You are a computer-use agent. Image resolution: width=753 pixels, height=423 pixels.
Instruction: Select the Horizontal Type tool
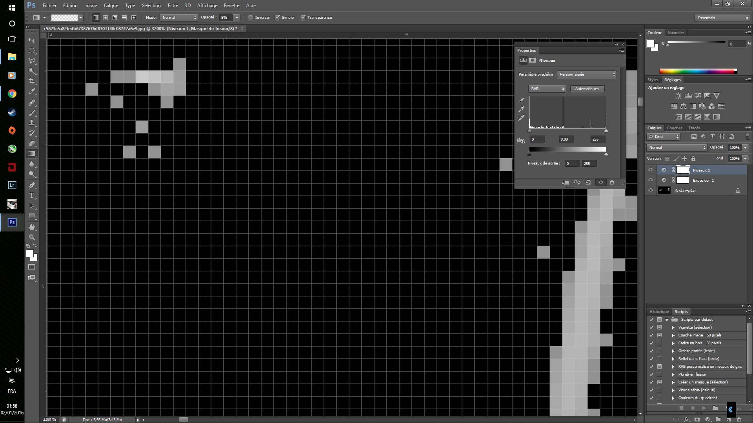click(32, 195)
